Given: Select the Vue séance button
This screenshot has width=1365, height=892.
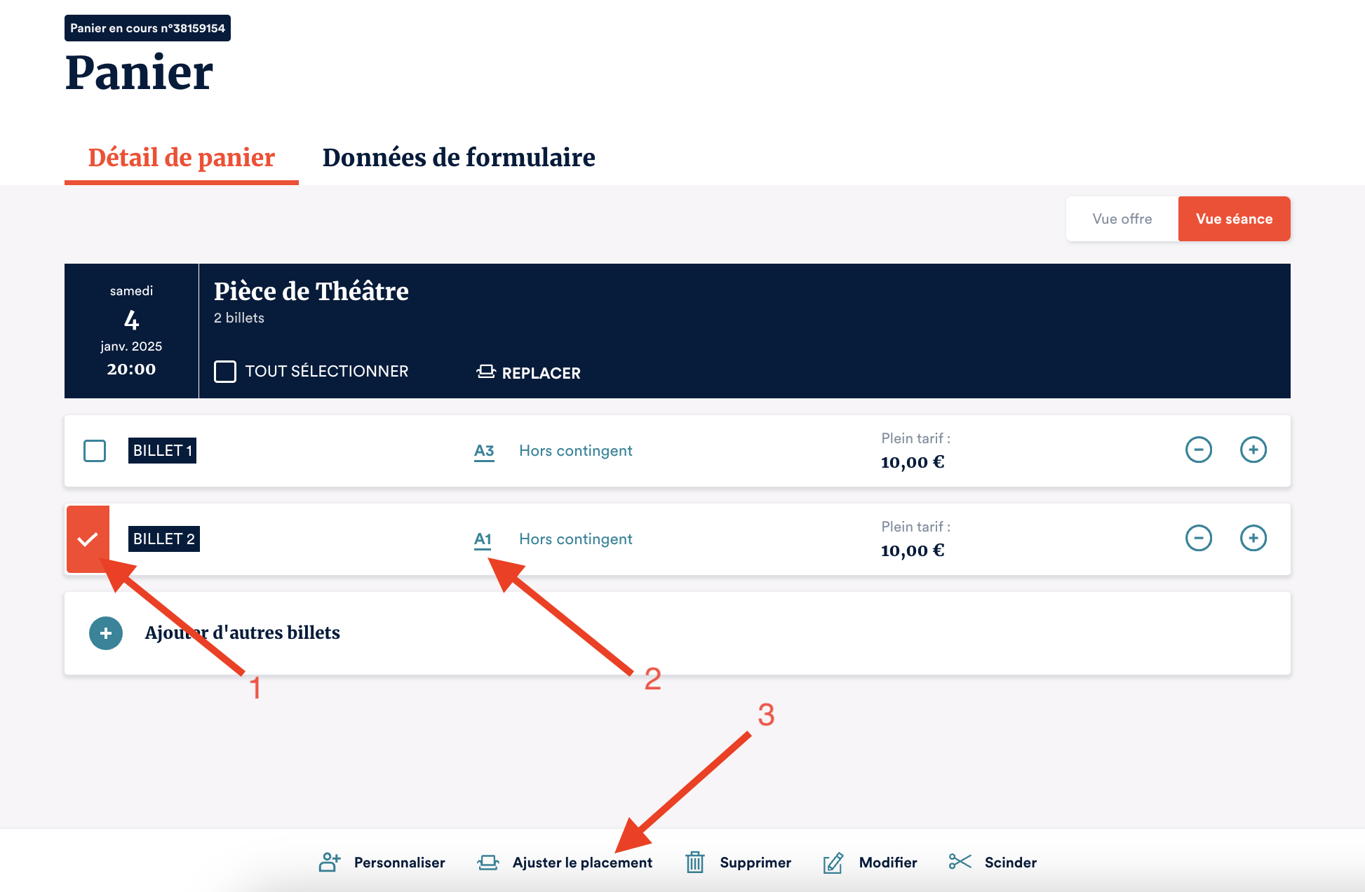Looking at the screenshot, I should click(x=1234, y=219).
